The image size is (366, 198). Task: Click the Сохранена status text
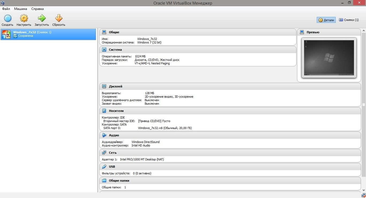click(26, 36)
